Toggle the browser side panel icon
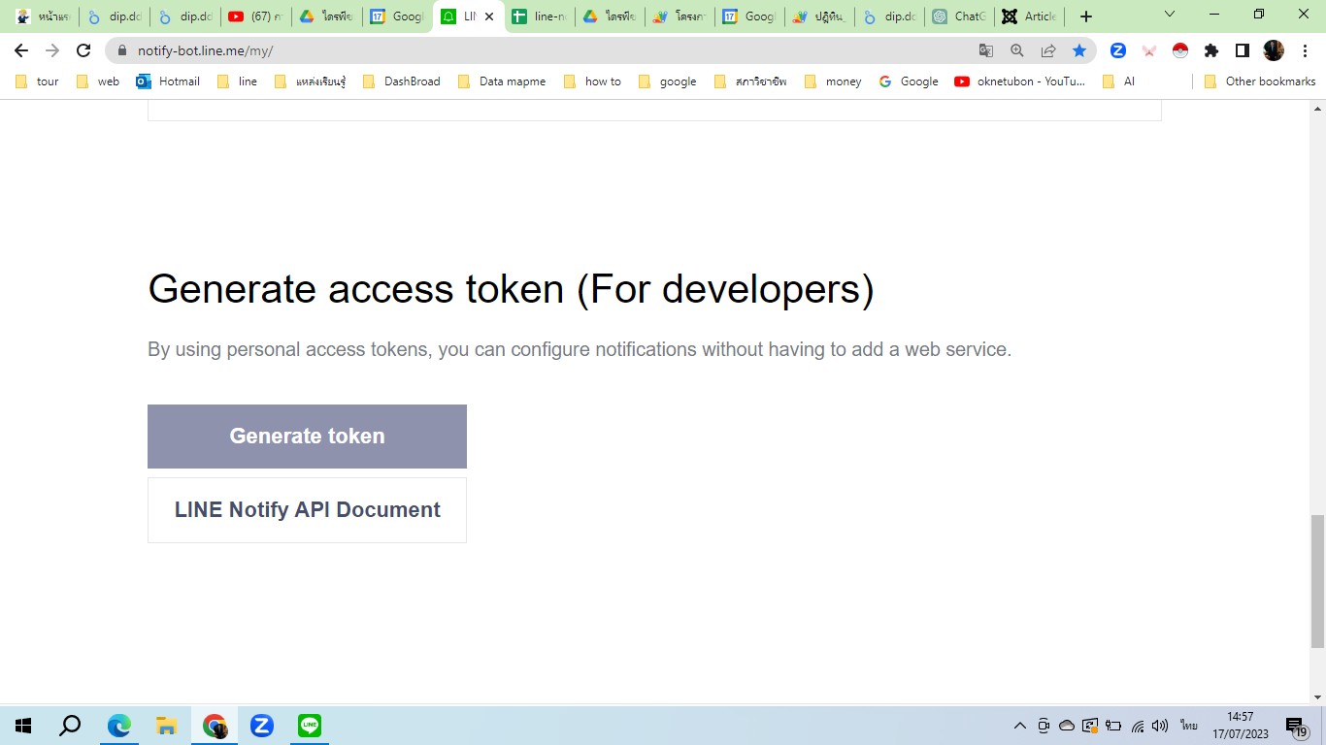Viewport: 1326px width, 745px height. [x=1243, y=50]
